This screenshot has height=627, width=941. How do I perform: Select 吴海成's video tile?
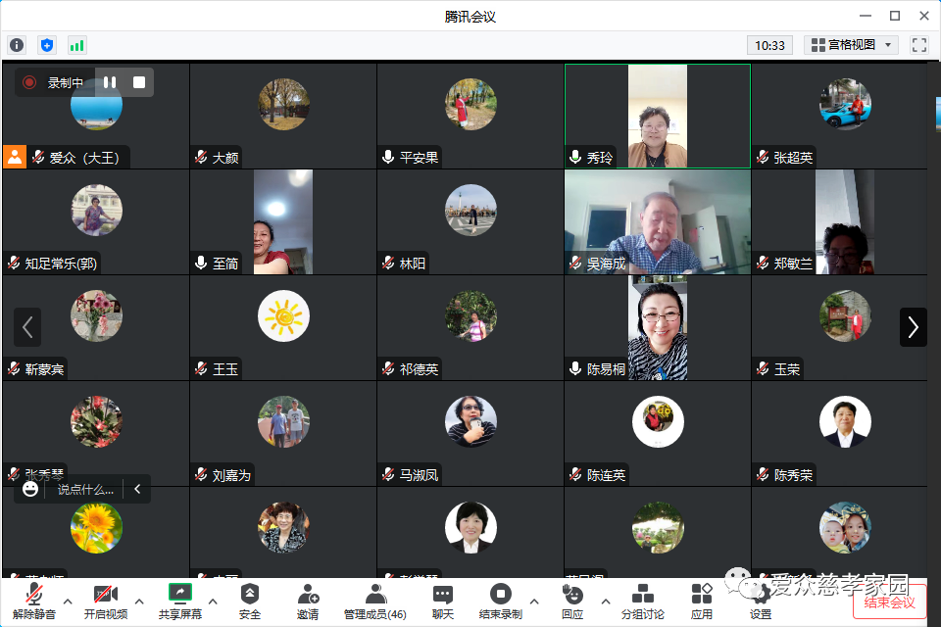657,221
